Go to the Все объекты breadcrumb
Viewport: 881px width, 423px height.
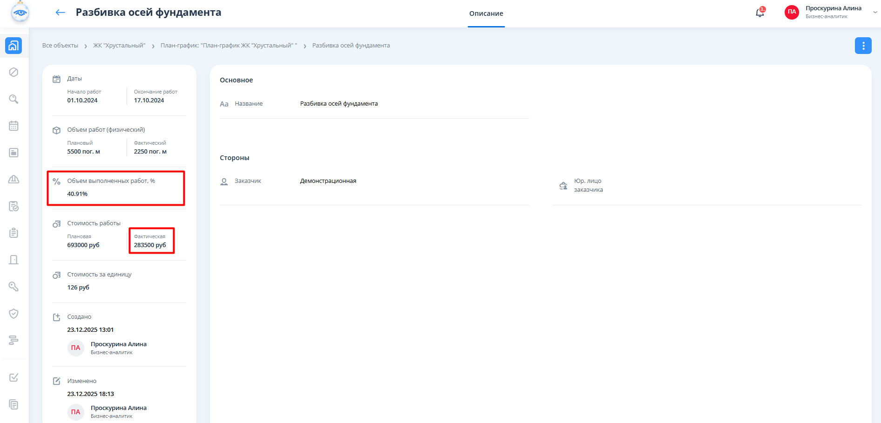pyautogui.click(x=60, y=46)
